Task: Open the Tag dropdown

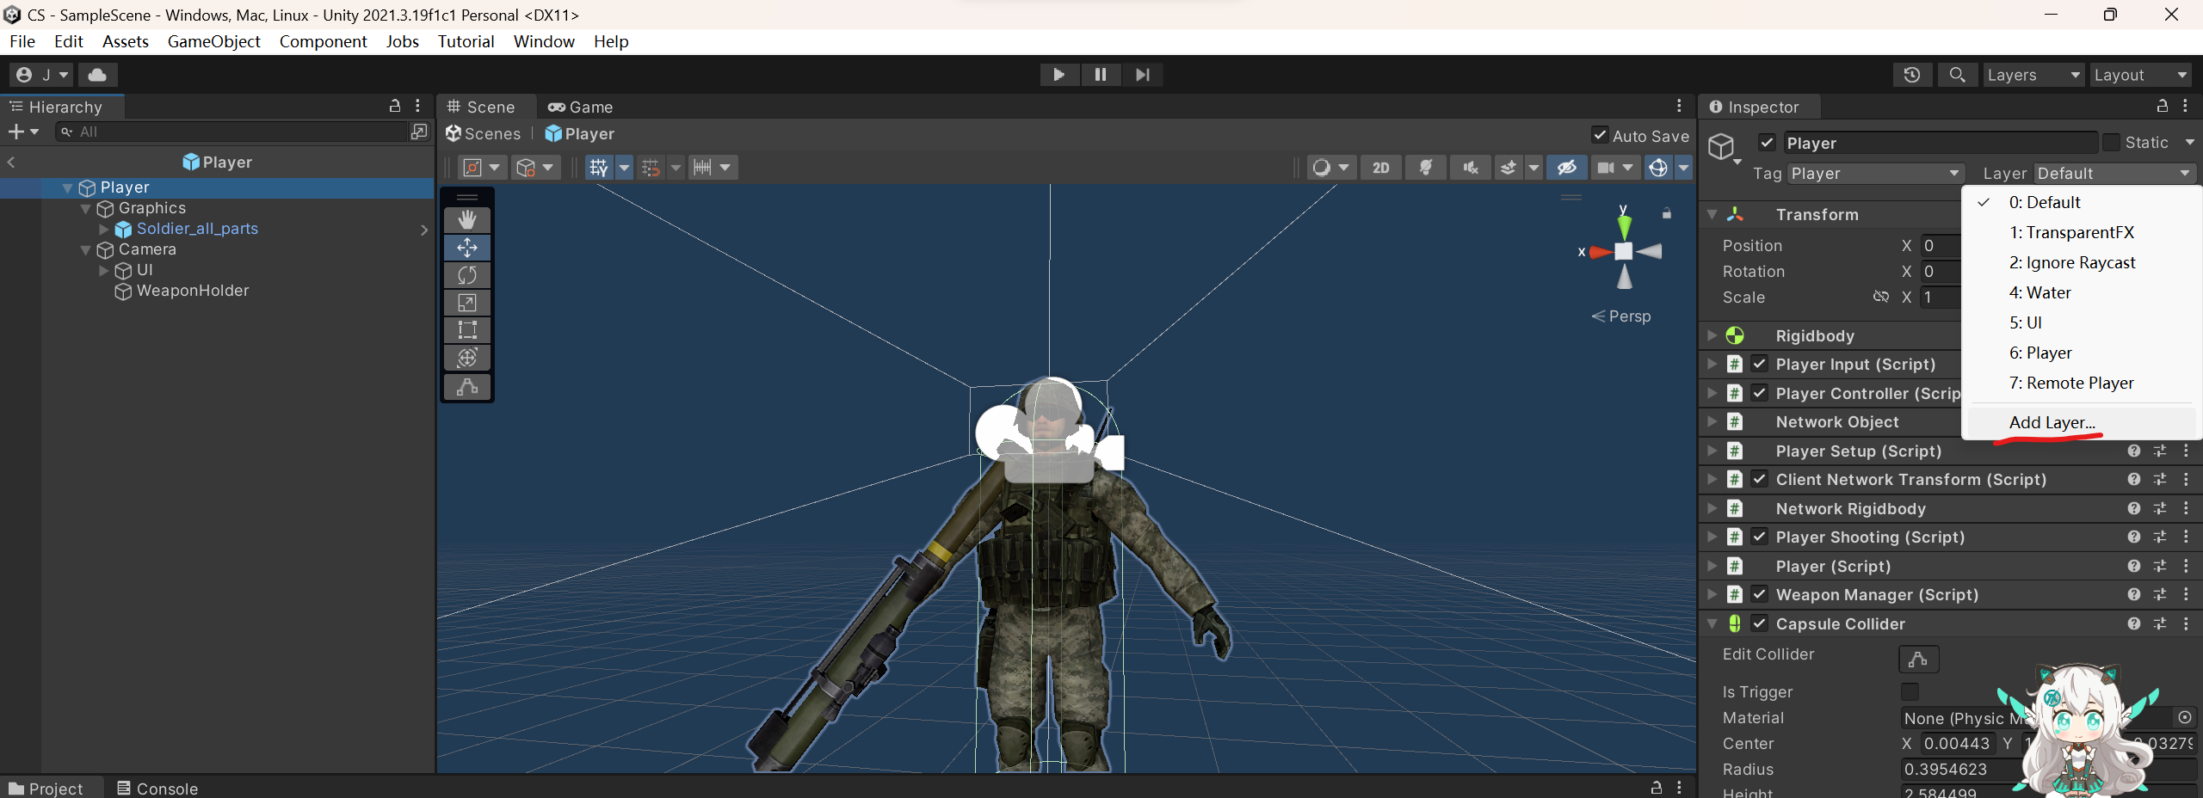Action: (1876, 173)
